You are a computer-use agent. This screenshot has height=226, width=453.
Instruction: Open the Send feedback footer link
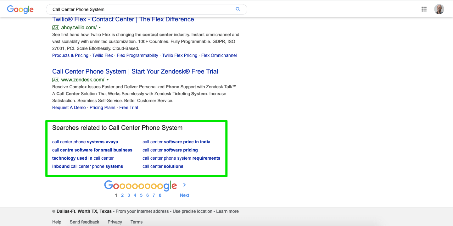pos(84,222)
